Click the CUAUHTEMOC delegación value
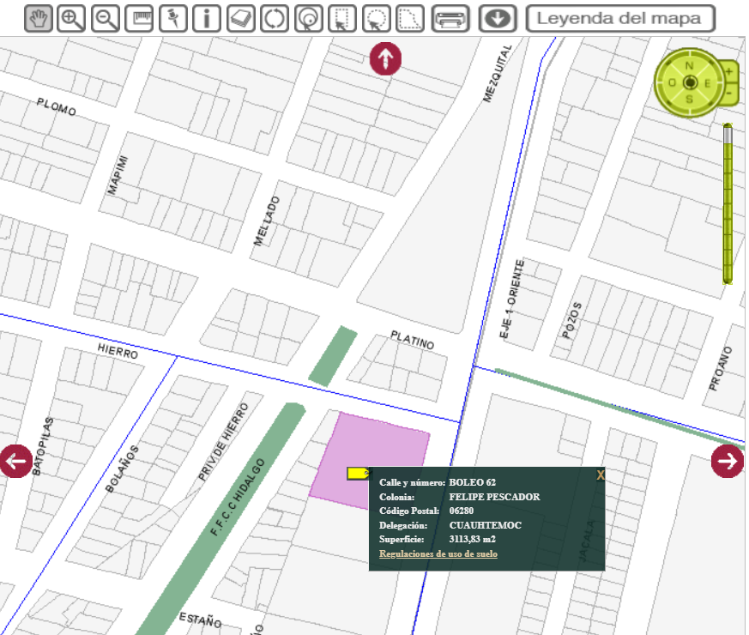The height and width of the screenshot is (635, 749). pyautogui.click(x=486, y=525)
